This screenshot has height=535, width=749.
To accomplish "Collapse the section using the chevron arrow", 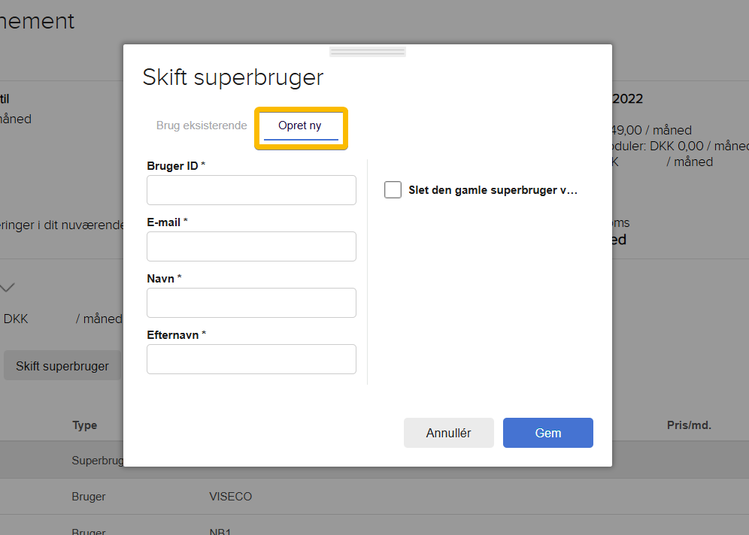I will (x=8, y=287).
